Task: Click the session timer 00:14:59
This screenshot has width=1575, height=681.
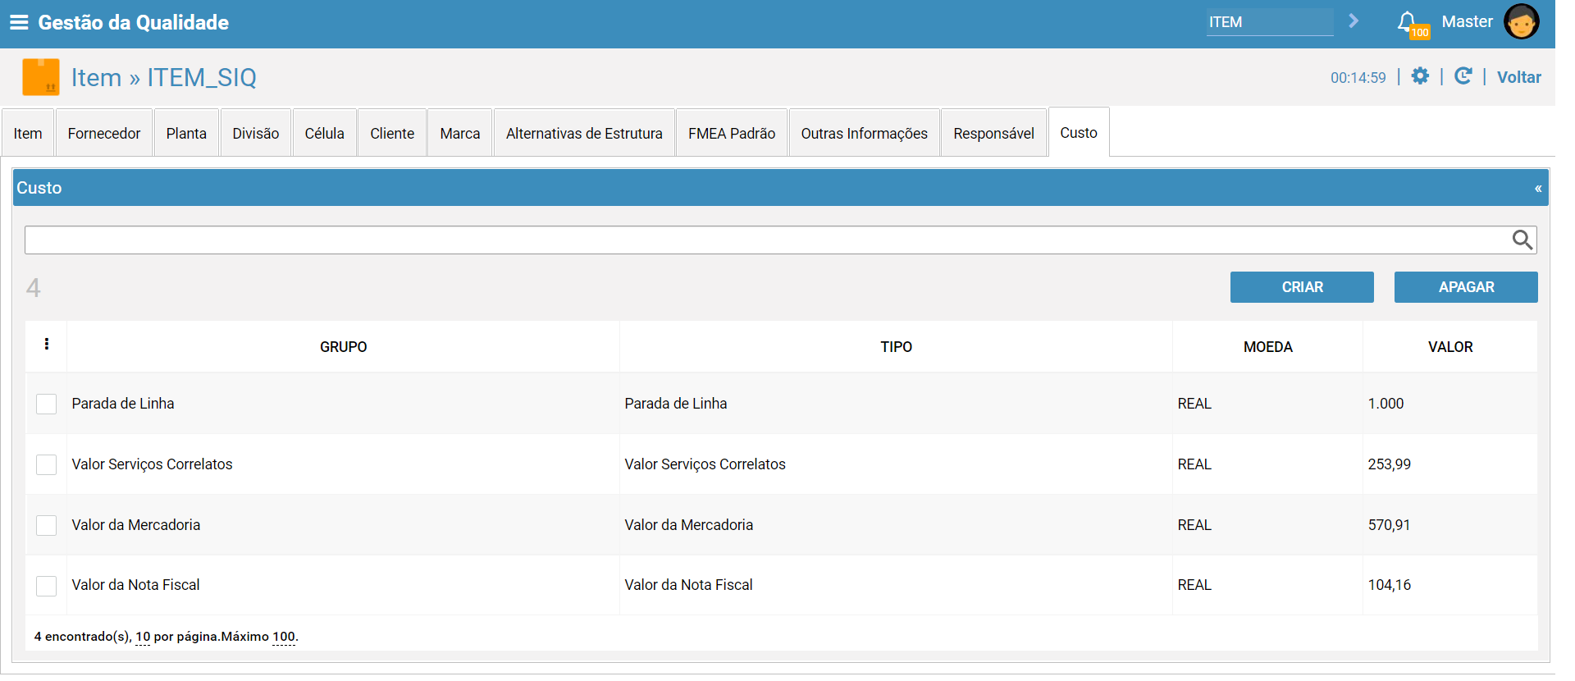Action: tap(1358, 78)
